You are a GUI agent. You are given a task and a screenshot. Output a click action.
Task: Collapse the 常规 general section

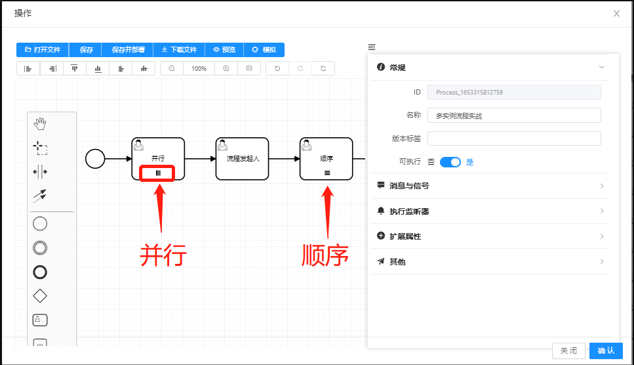pyautogui.click(x=601, y=67)
